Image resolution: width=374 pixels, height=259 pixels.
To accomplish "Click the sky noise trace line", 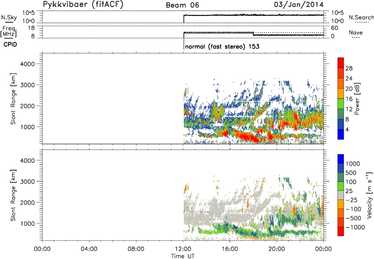I will tap(253, 15).
